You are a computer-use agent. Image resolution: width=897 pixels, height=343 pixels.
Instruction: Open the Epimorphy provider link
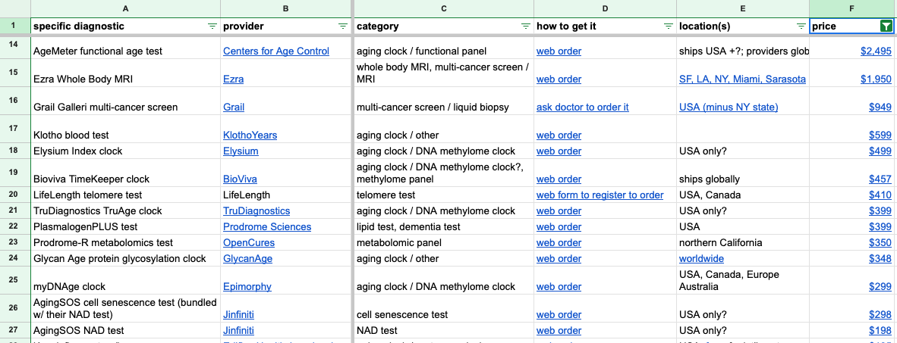click(247, 287)
